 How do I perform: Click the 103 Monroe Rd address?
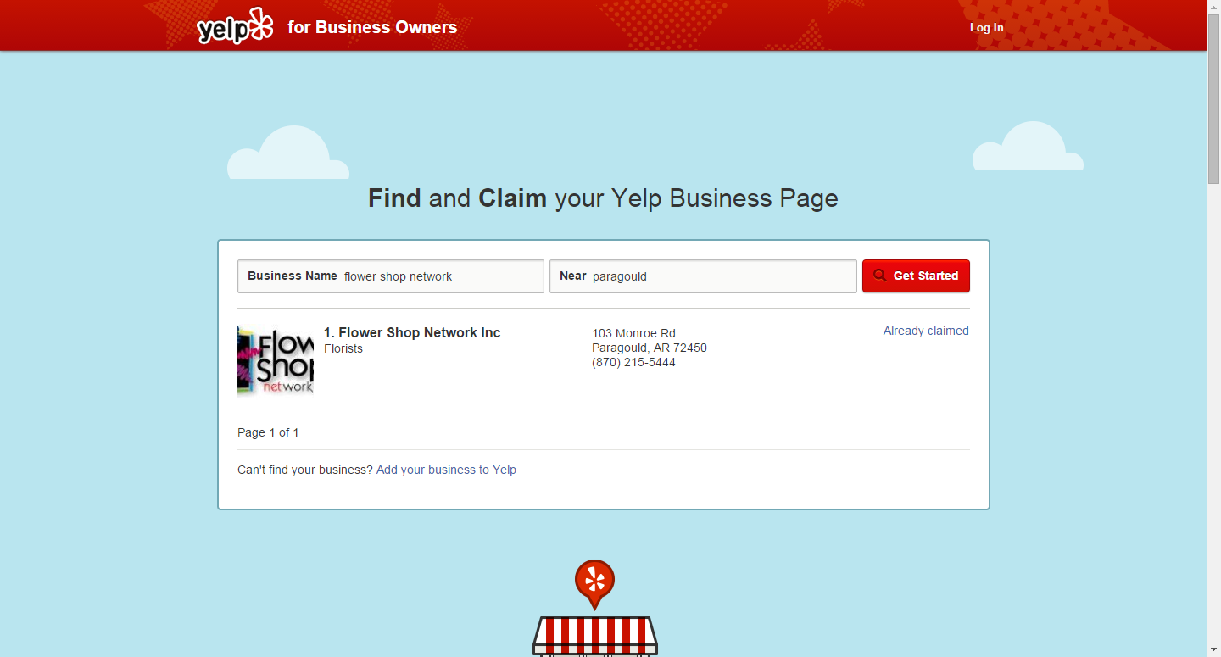pyautogui.click(x=633, y=333)
